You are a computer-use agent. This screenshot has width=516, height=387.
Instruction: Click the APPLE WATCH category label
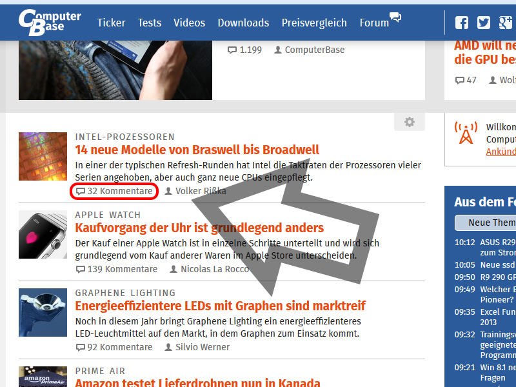(x=108, y=215)
